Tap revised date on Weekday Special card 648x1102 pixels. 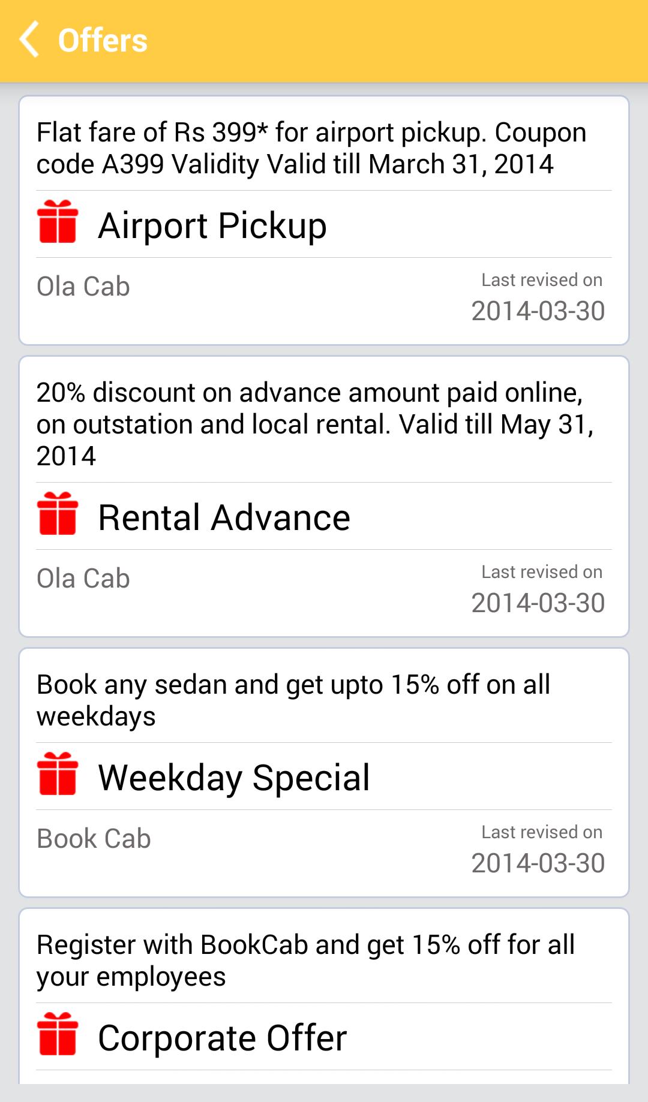click(538, 863)
